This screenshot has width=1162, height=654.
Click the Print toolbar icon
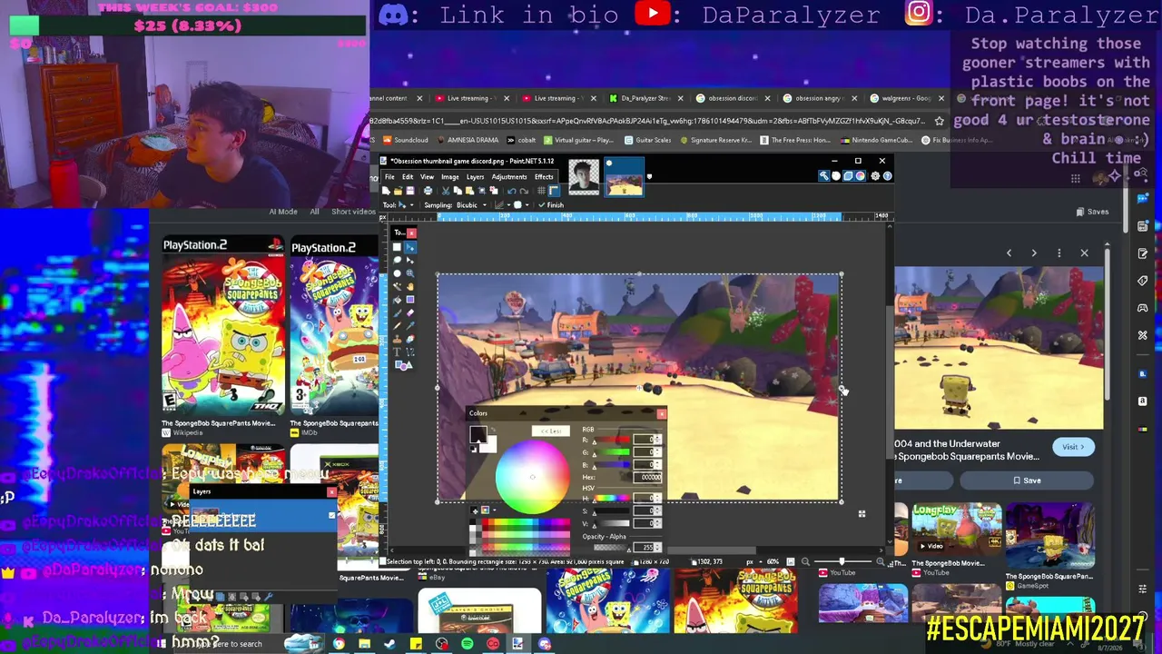pos(428,191)
